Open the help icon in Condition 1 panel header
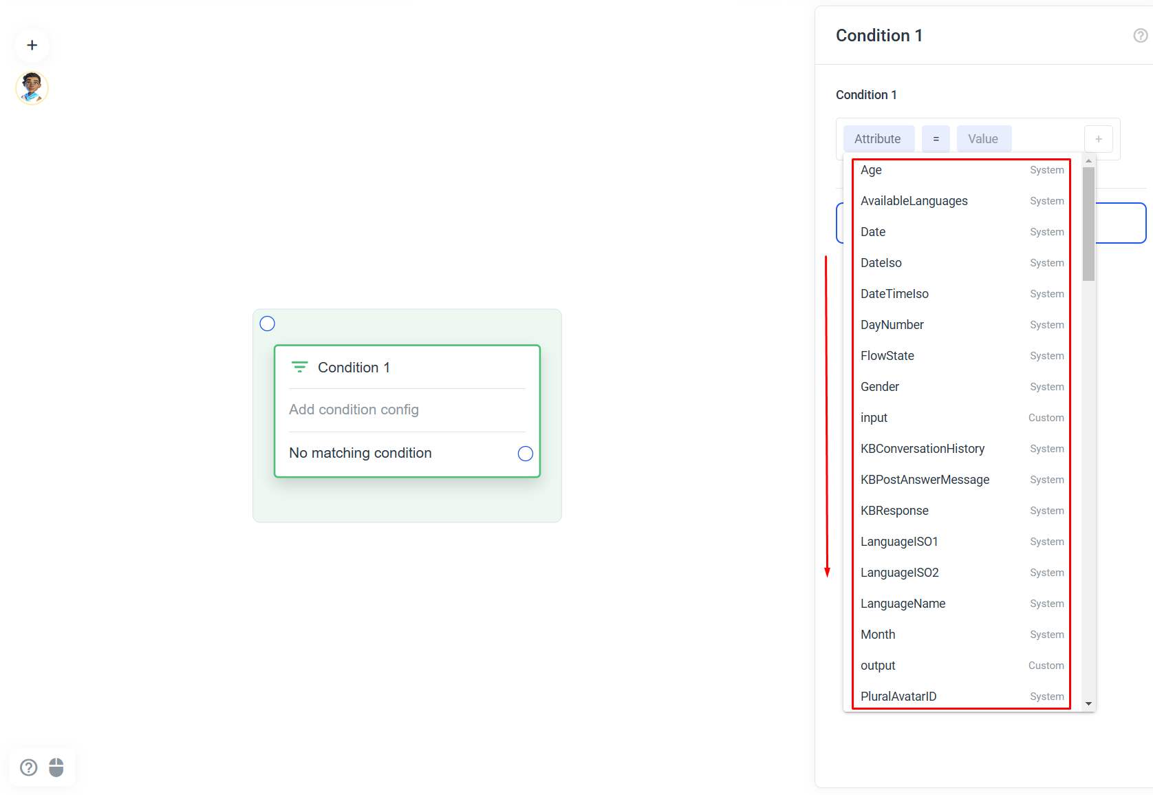 point(1140,36)
